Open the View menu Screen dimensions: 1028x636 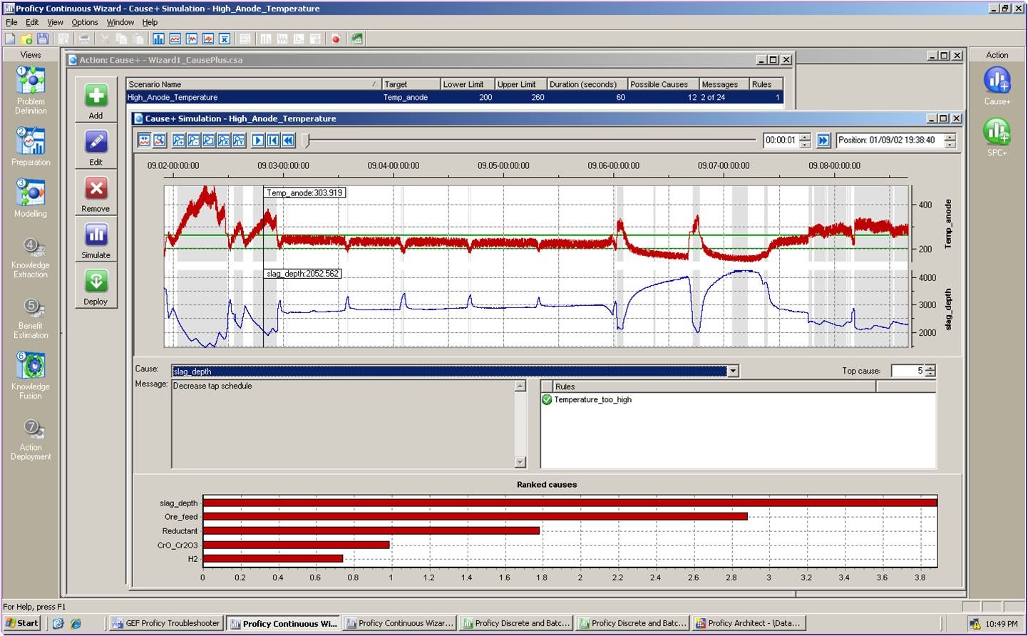coord(55,22)
